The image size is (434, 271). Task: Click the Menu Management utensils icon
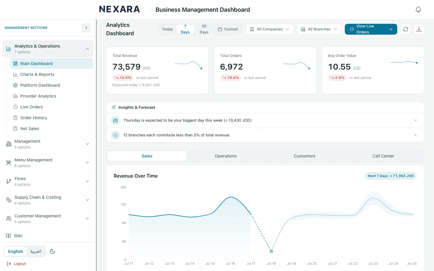[x=9, y=163]
